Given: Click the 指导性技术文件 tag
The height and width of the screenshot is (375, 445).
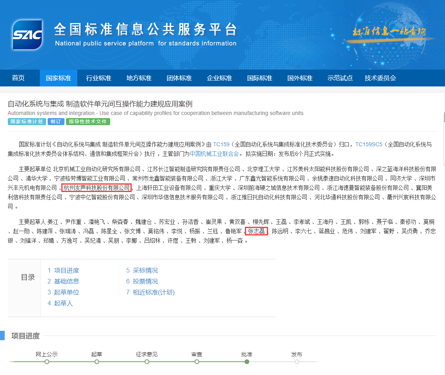Looking at the screenshot, I should click(88, 122).
